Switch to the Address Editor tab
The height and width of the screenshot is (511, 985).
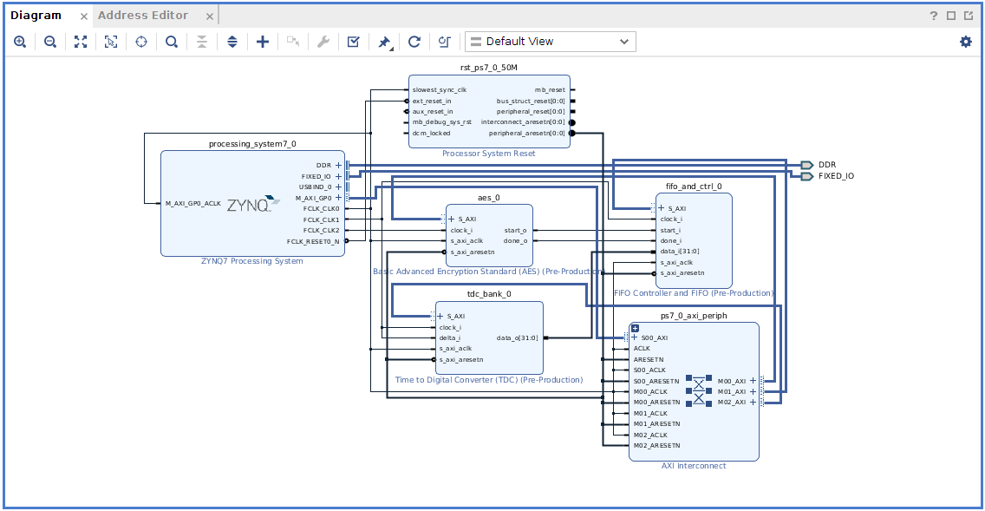[x=143, y=16]
